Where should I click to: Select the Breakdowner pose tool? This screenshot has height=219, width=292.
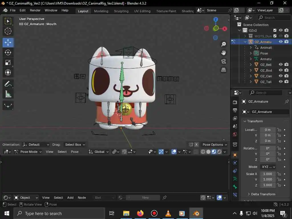[8, 106]
